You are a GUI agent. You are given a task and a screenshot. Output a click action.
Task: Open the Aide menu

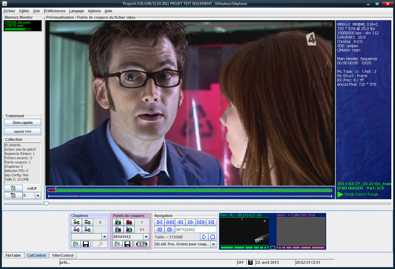108,11
